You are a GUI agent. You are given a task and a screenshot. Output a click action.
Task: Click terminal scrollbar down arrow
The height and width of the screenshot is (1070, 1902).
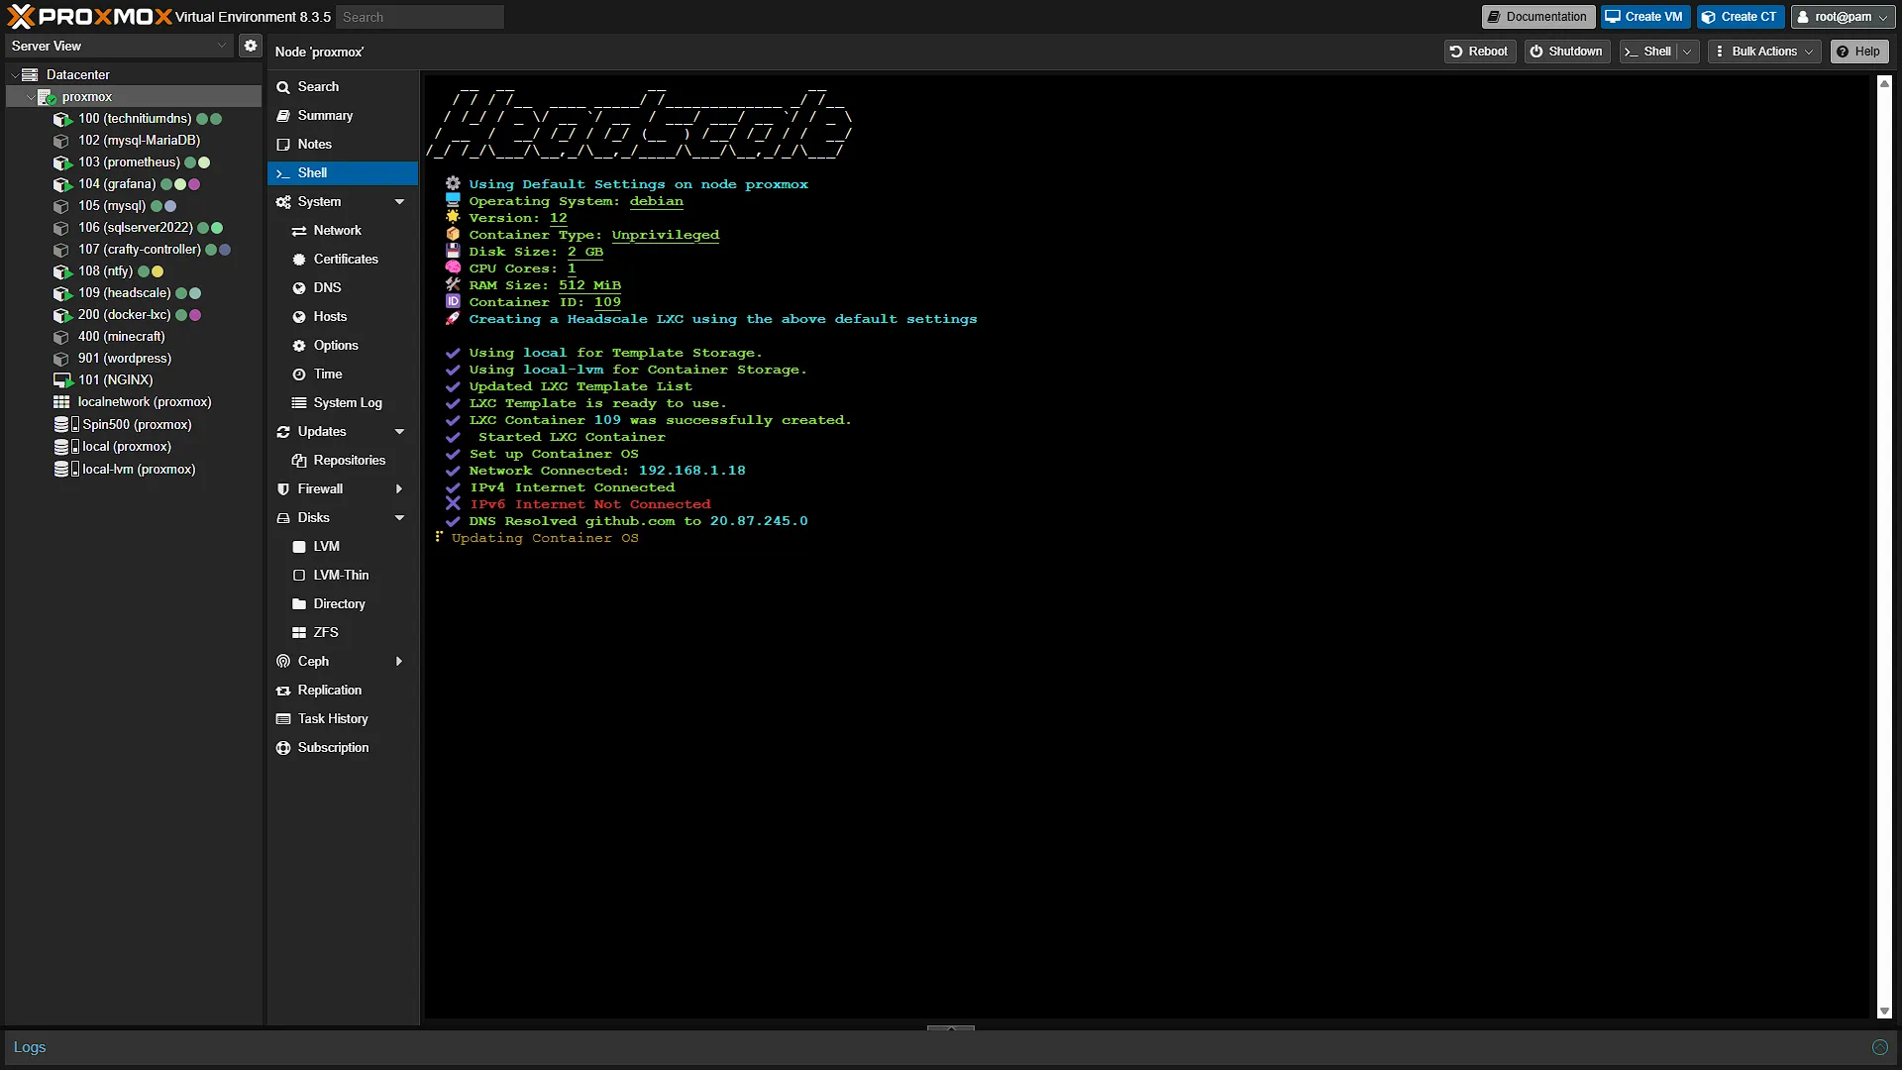1884,1012
